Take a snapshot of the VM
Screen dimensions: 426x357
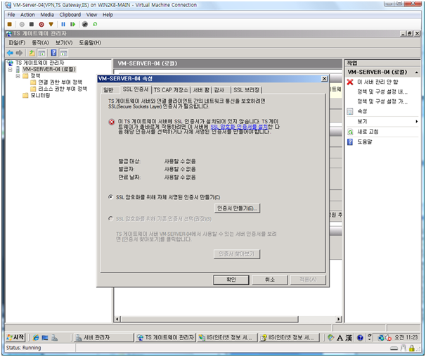tap(85, 24)
